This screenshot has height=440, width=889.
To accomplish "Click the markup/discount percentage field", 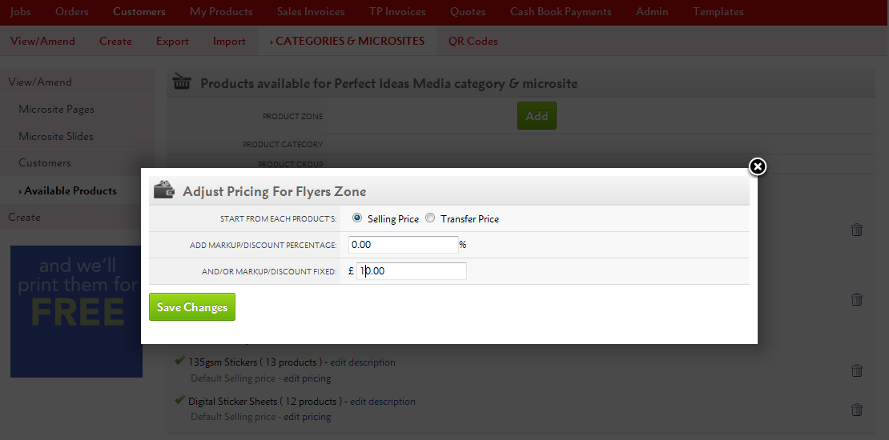I will [404, 245].
